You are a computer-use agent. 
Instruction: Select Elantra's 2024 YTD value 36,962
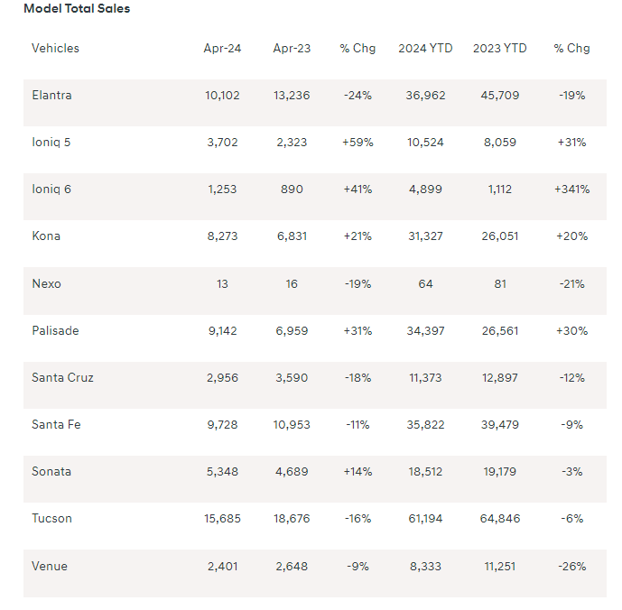click(425, 95)
